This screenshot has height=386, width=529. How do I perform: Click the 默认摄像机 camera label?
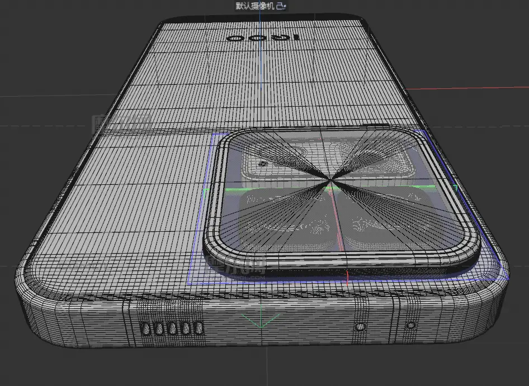pyautogui.click(x=255, y=6)
